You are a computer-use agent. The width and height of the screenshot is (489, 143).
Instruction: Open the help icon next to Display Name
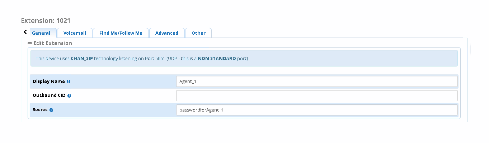tap(69, 82)
